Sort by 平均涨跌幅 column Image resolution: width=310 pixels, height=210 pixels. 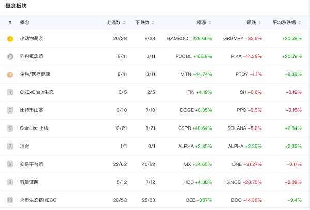coord(284,23)
